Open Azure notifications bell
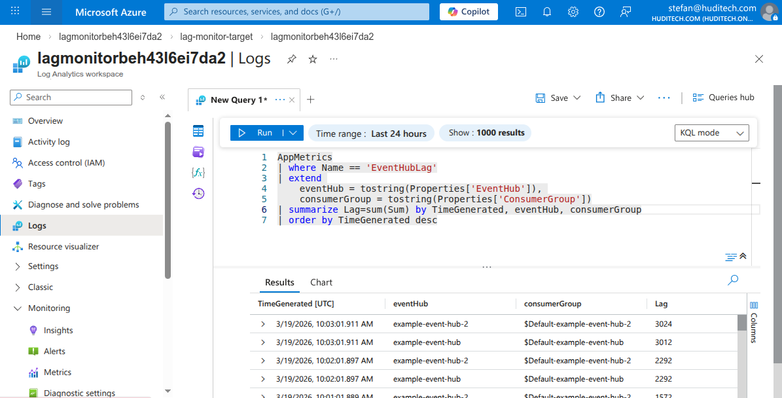Viewport: 782px width, 398px height. (547, 12)
